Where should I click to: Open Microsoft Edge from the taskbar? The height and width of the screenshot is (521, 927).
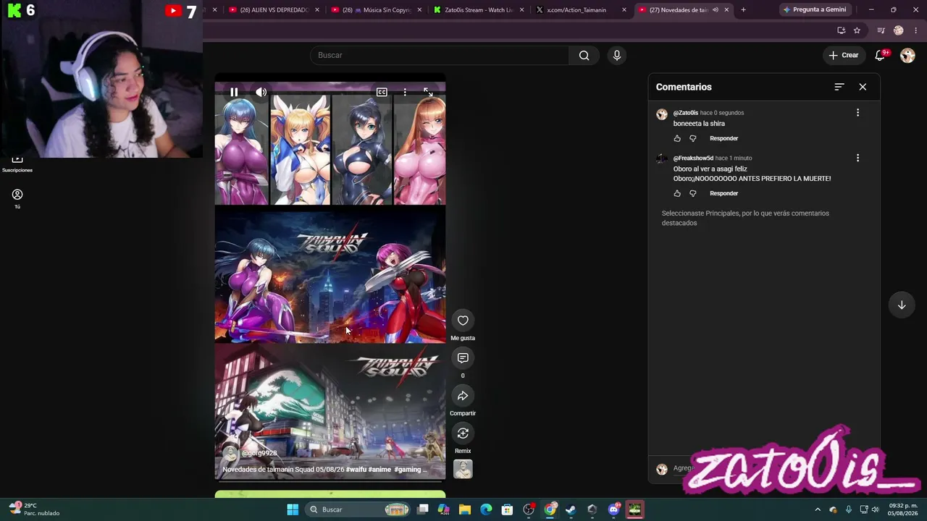click(x=486, y=509)
